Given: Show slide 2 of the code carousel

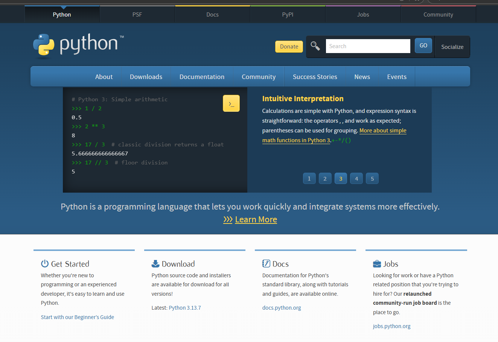Looking at the screenshot, I should click(325, 178).
